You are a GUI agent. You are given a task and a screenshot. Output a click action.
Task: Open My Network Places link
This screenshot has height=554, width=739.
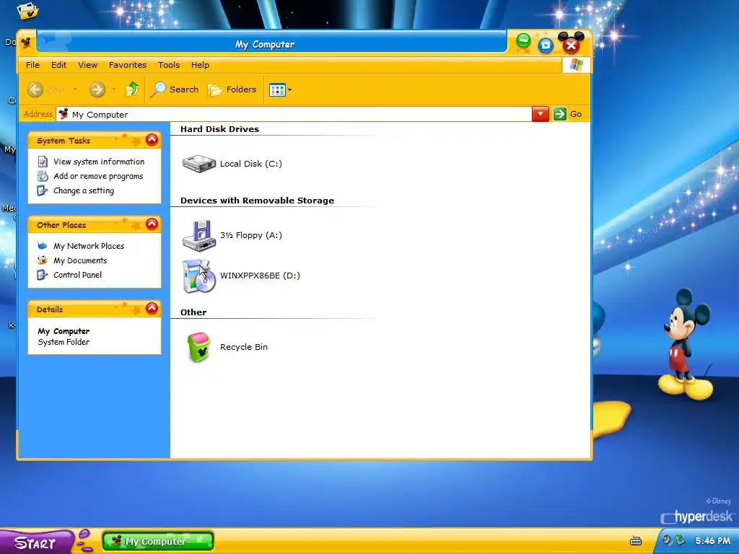(89, 246)
